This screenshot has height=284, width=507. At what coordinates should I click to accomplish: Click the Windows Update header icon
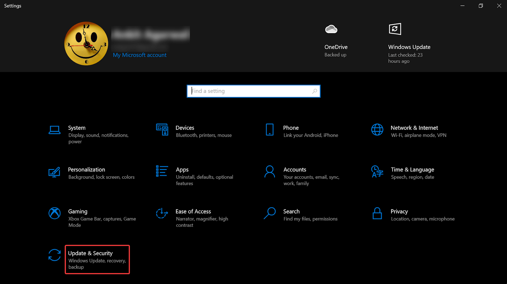(395, 29)
